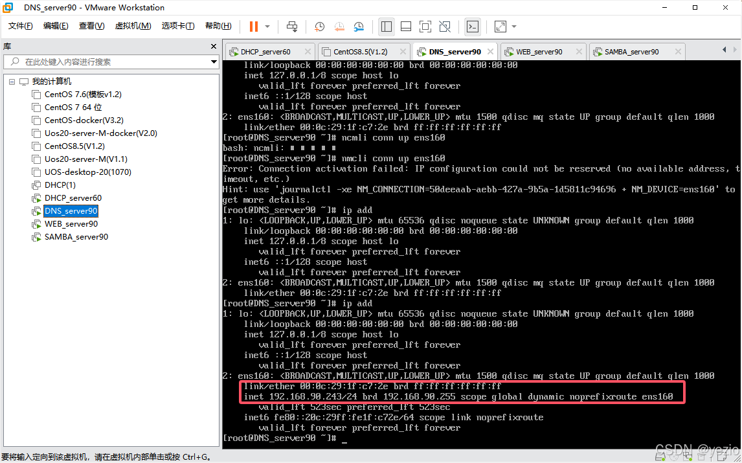Viewport: 742px width, 463px height.
Task: Close the WEB_server90 tab
Action: pyautogui.click(x=579, y=52)
